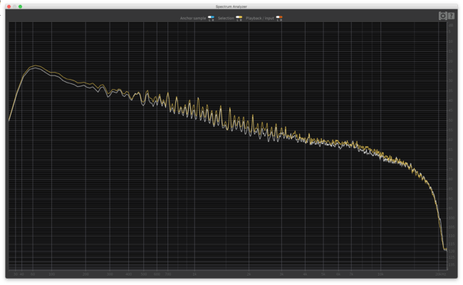Click the low-frequency peak of the spectrum curve
Viewport: 463px width, 285px height.
coord(33,67)
